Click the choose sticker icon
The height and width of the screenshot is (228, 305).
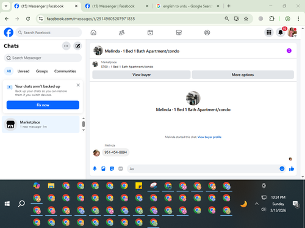112,168
